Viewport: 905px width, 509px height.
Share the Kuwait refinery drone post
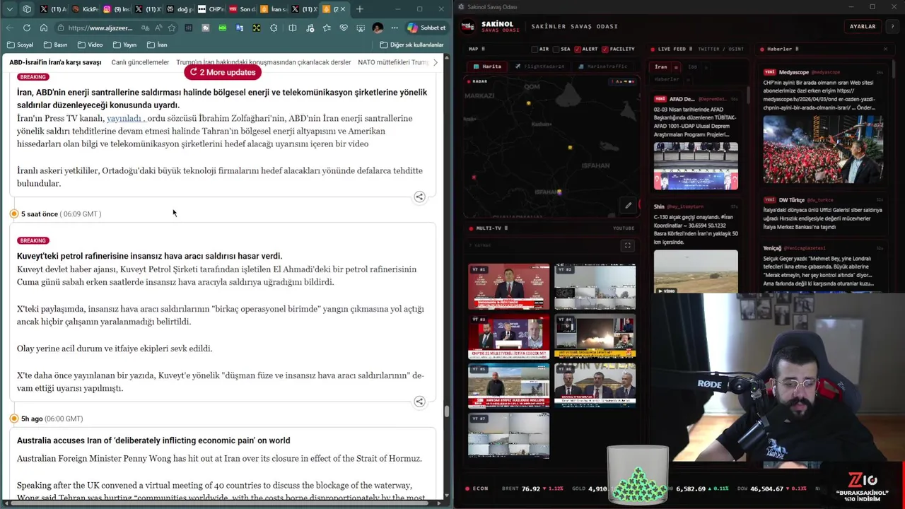tap(419, 402)
